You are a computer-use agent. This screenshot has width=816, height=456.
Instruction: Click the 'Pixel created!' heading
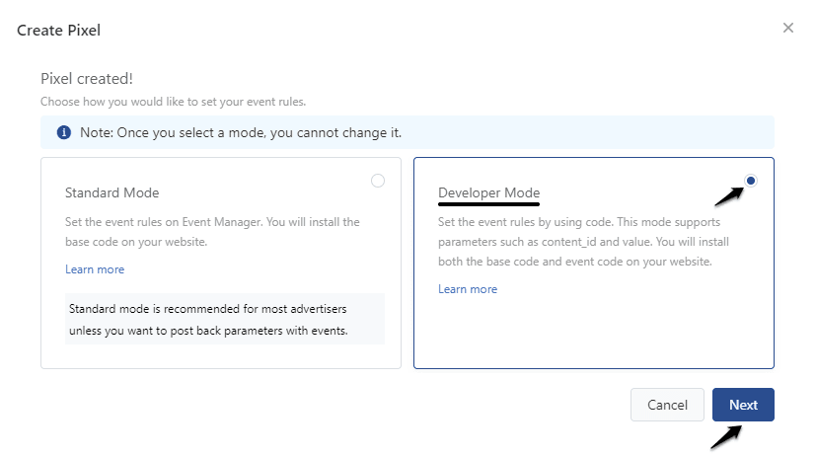click(87, 78)
